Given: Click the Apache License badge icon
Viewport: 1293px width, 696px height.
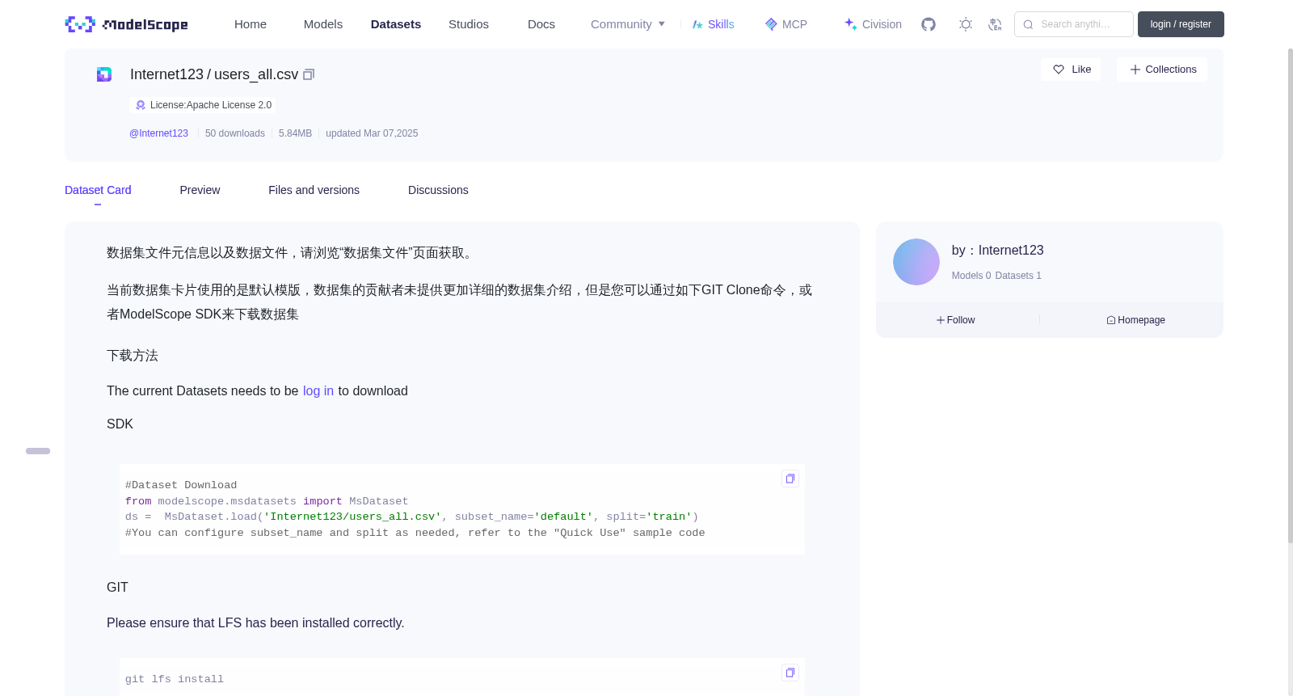Looking at the screenshot, I should pos(141,105).
